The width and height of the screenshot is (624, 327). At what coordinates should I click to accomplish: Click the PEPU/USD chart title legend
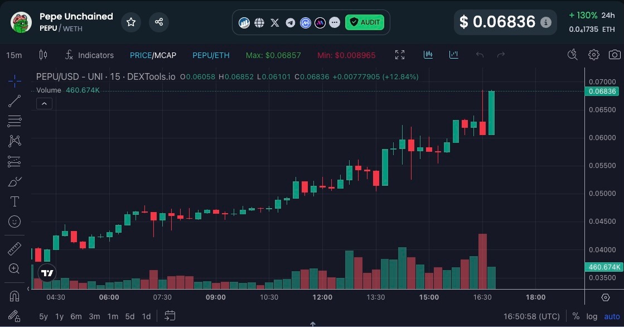105,76
